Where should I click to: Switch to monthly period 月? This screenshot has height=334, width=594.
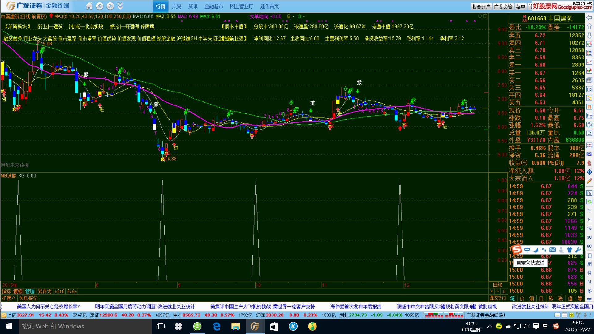589,273
